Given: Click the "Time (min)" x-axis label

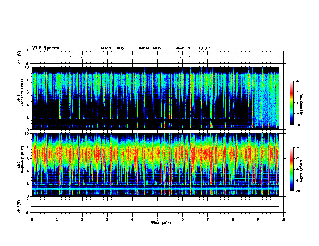Looking at the screenshot, I should click(161, 223).
